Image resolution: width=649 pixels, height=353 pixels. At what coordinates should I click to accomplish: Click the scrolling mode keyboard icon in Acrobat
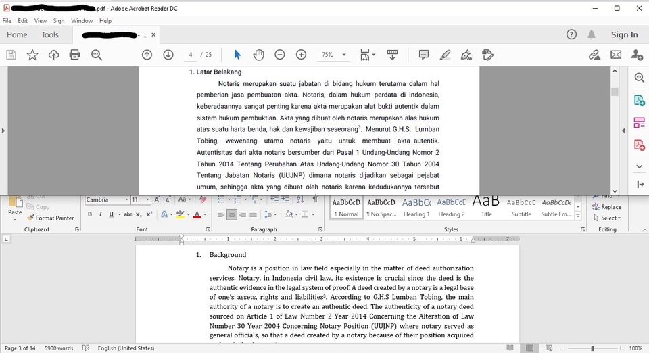tap(392, 55)
